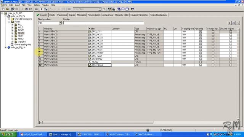The width and height of the screenshot is (244, 137).
Task: Click the REAC2 picture icon in Name column
Action: [x=90, y=62]
